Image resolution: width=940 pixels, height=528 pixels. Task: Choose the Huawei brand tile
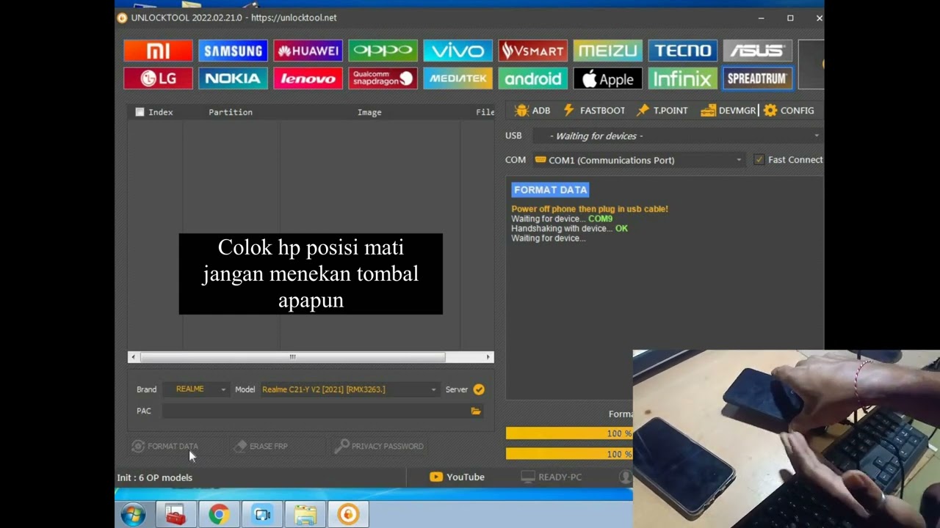click(308, 51)
